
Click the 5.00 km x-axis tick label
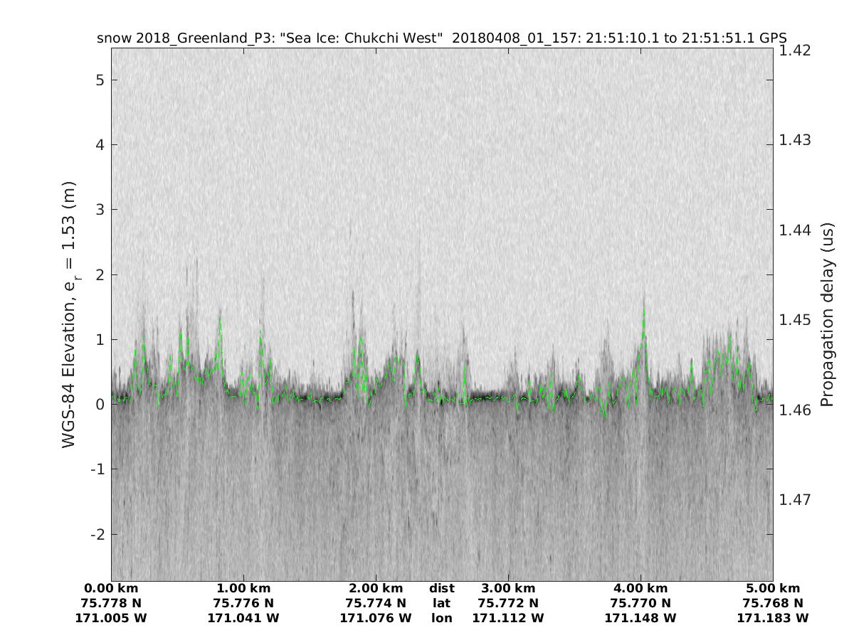773,588
